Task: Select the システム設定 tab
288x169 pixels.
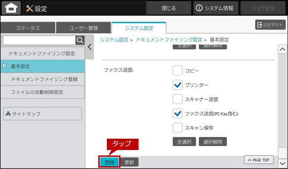Action: [139, 28]
